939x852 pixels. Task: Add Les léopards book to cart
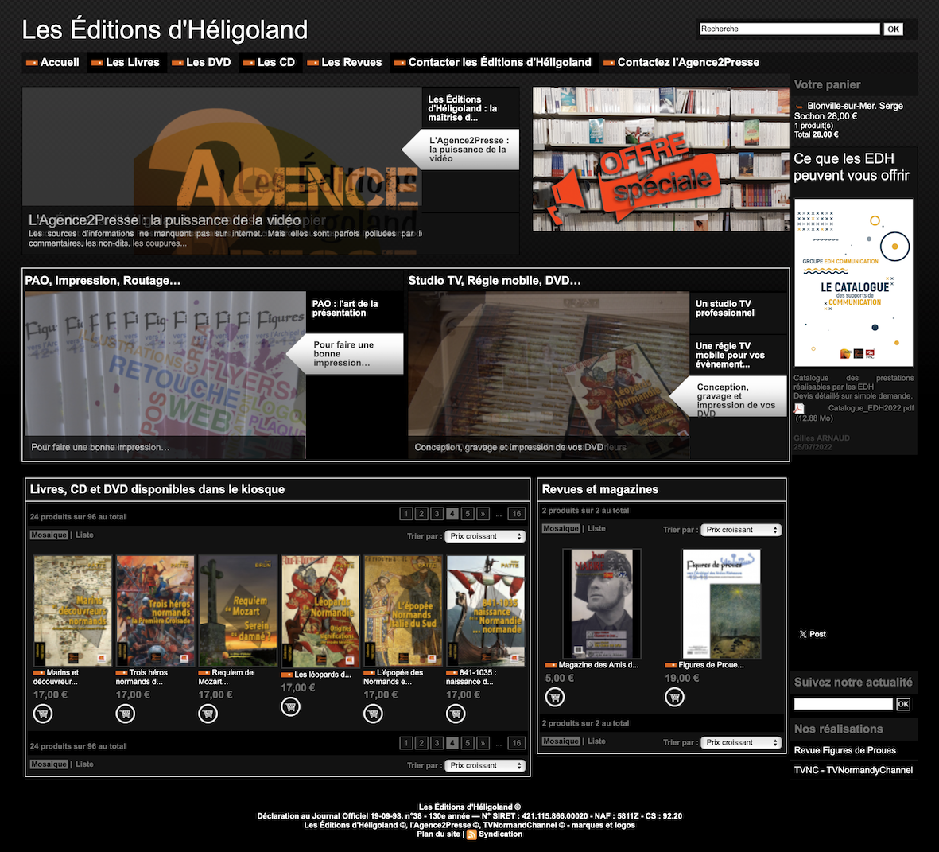pyautogui.click(x=290, y=706)
